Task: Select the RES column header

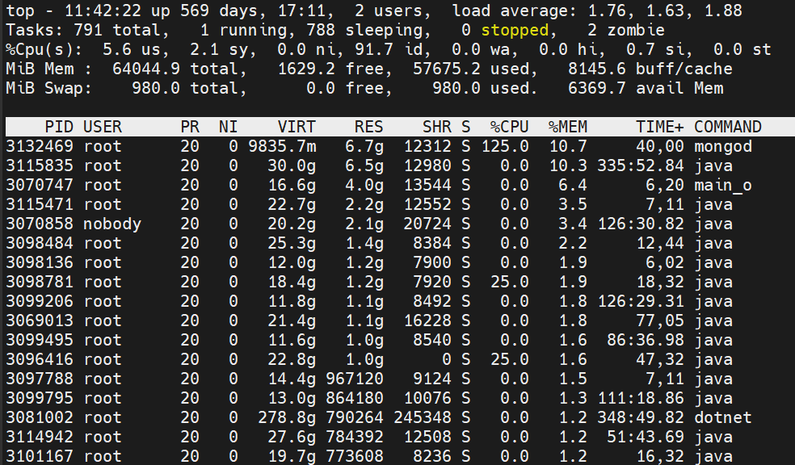Action: click(368, 127)
